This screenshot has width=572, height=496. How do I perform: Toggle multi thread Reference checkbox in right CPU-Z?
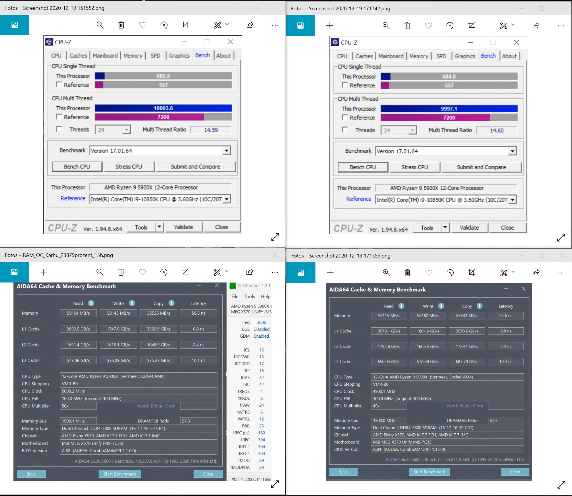tap(345, 117)
